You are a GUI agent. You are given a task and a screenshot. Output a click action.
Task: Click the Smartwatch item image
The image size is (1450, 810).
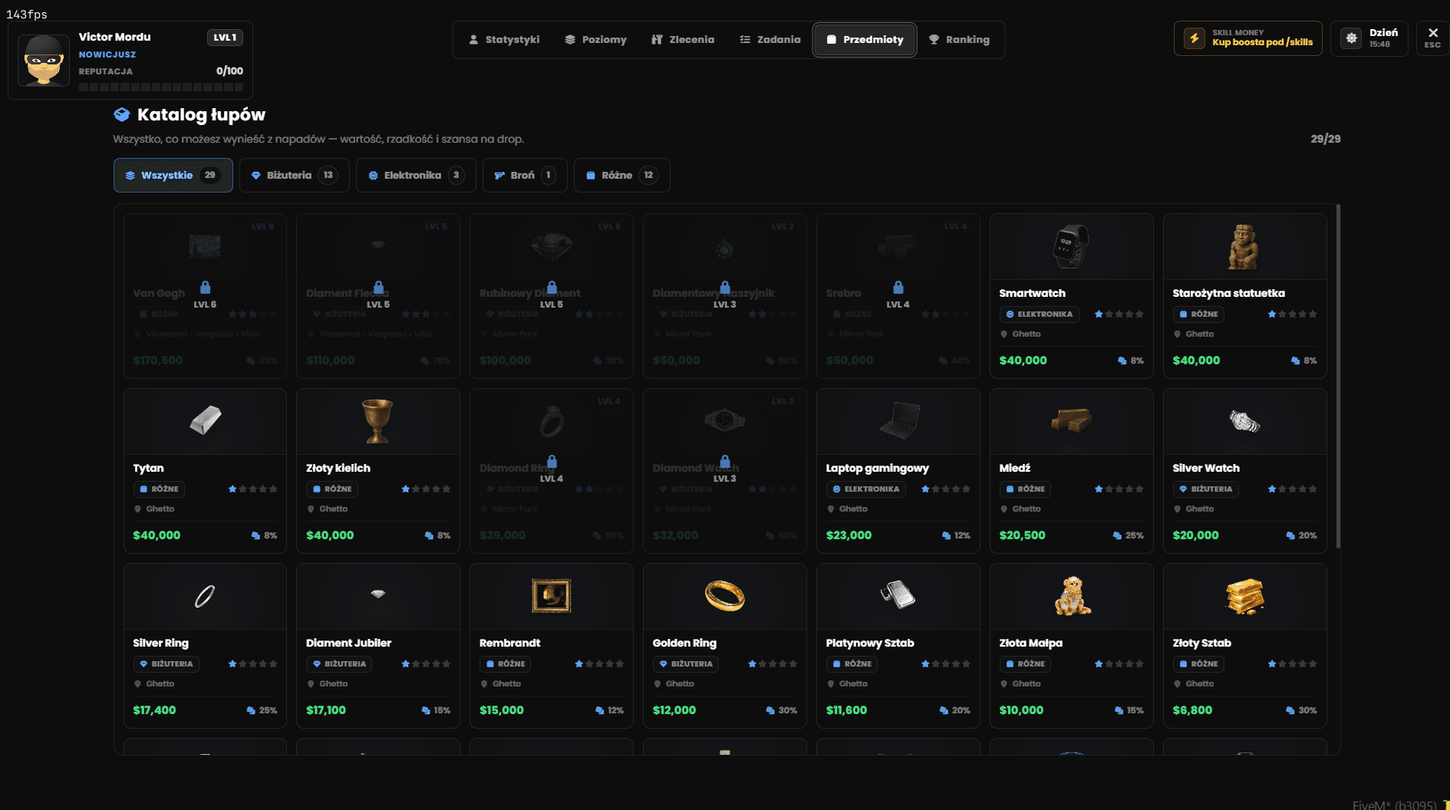coord(1071,247)
